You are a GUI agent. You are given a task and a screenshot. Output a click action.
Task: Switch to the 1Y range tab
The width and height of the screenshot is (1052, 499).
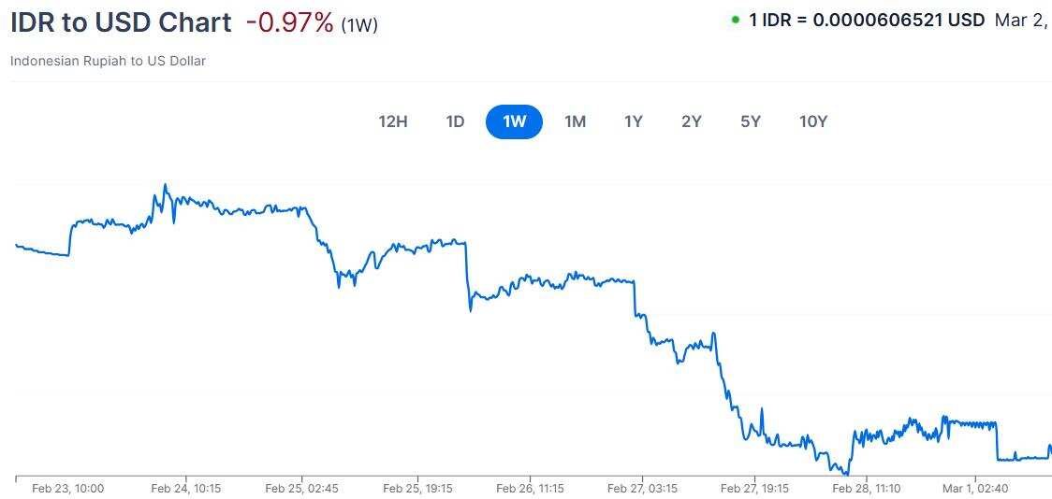[x=634, y=121]
